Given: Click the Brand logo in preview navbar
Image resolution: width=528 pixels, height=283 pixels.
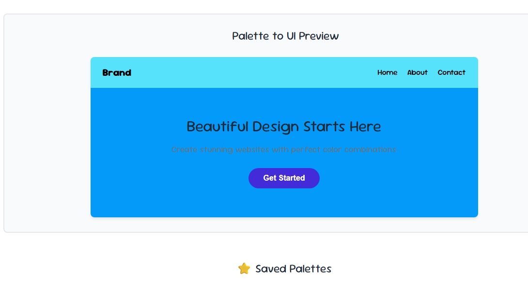Looking at the screenshot, I should point(117,72).
